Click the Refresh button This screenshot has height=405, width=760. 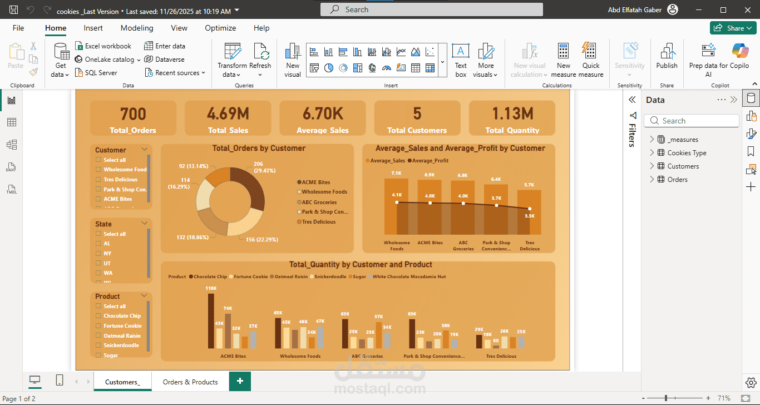coord(260,60)
